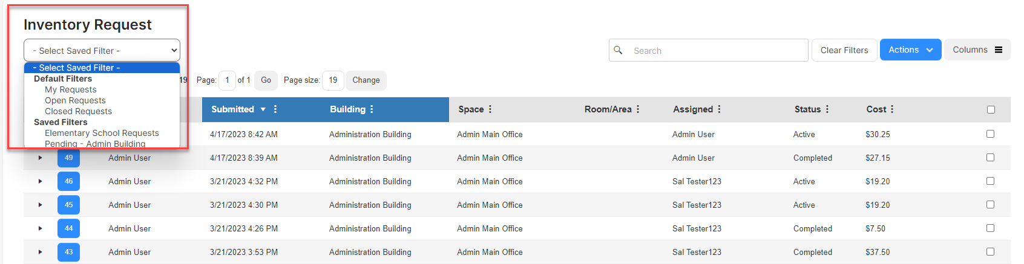This screenshot has height=264, width=1024.
Task: Click the blue request number 46 badge
Action: pyautogui.click(x=68, y=181)
